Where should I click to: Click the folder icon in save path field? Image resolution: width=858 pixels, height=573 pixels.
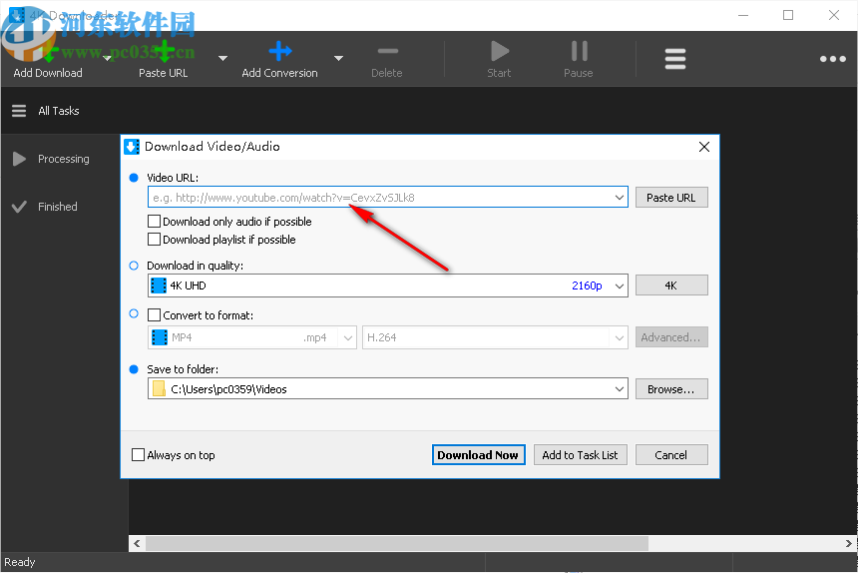pos(159,389)
